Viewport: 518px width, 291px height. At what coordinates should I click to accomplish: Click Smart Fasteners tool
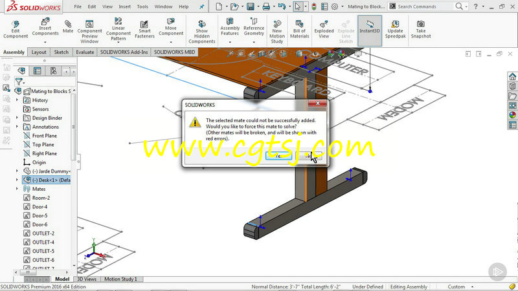tap(144, 29)
